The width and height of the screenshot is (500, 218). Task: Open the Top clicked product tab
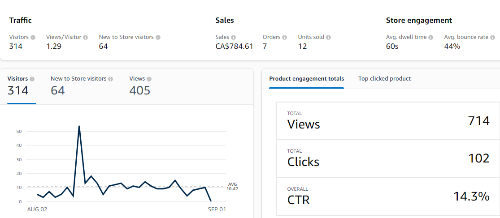tap(384, 79)
